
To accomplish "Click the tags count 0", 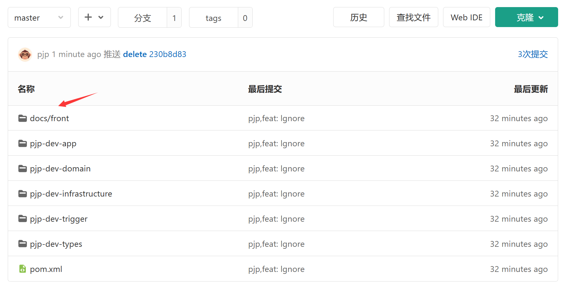I will click(x=245, y=18).
